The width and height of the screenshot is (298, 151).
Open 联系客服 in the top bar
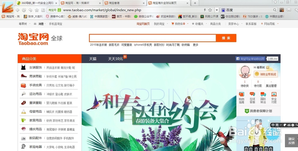coord(251,24)
